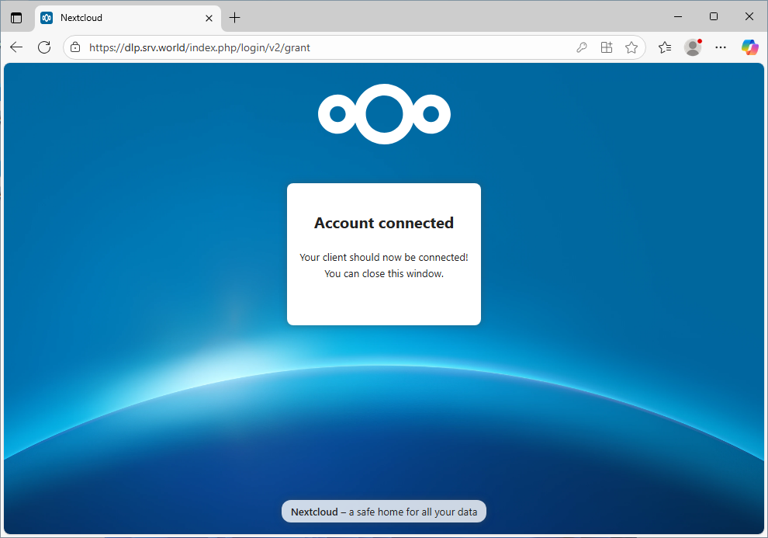Refresh the current page
768x538 pixels.
44,47
